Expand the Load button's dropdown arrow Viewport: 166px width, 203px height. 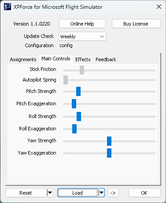(101, 193)
